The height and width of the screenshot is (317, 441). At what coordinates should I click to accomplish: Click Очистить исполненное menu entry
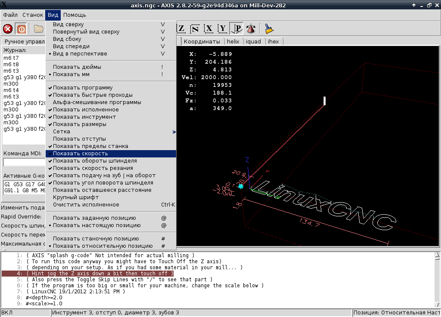click(86, 205)
